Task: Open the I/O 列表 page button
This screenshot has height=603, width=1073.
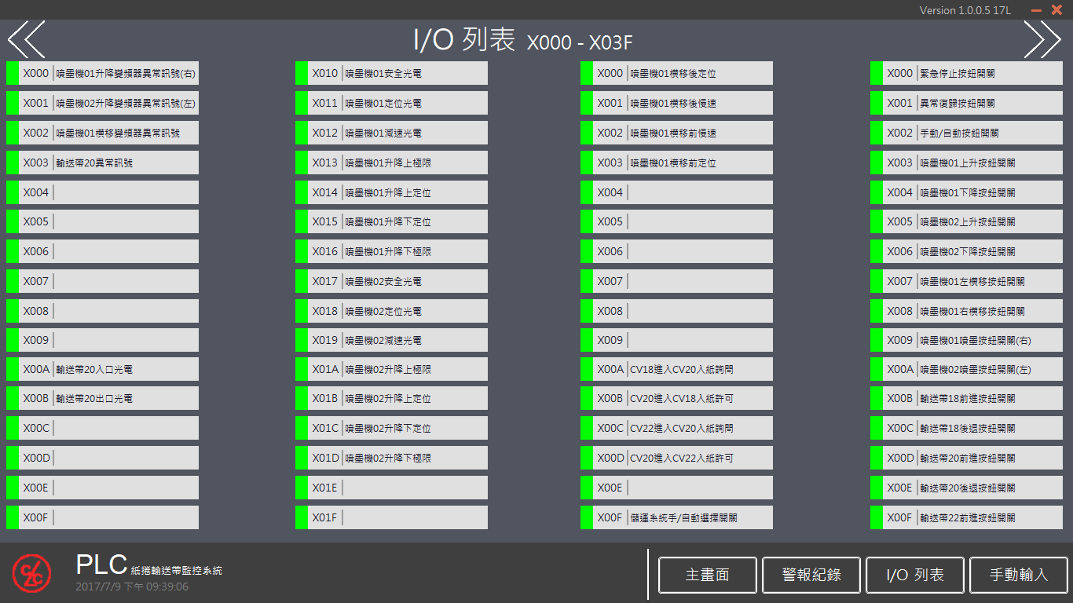Action: point(915,575)
